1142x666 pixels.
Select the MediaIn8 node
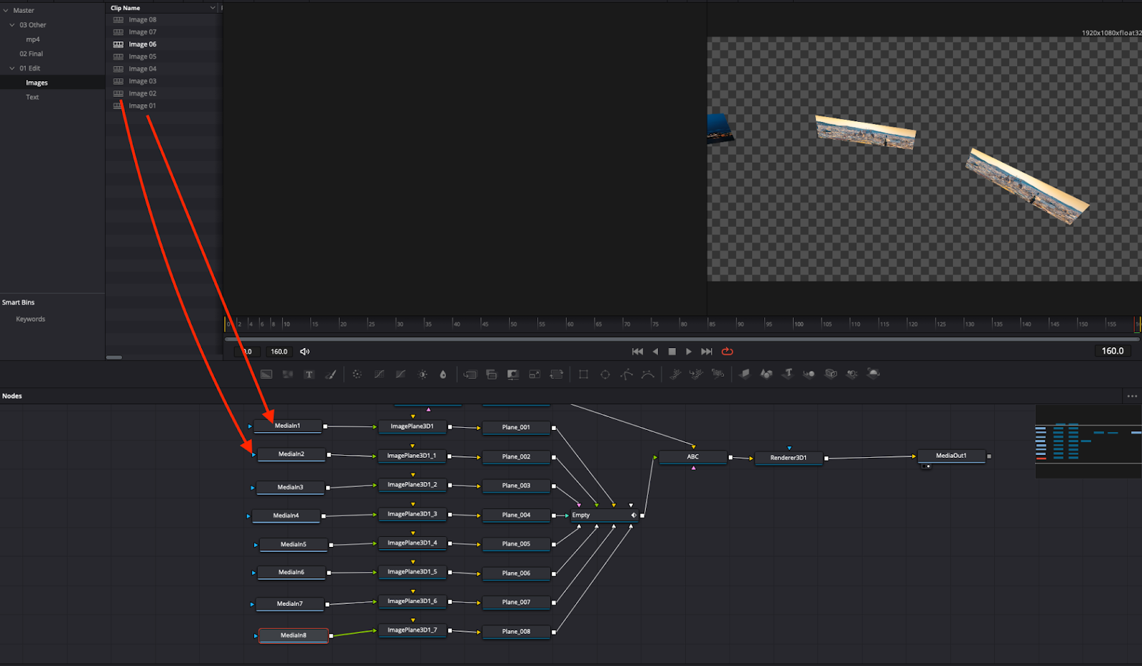click(293, 635)
